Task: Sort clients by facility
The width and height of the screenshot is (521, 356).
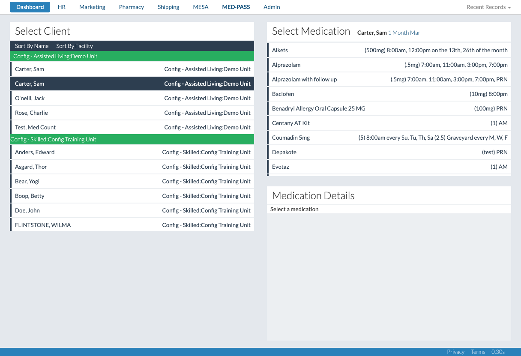Action: click(x=75, y=46)
